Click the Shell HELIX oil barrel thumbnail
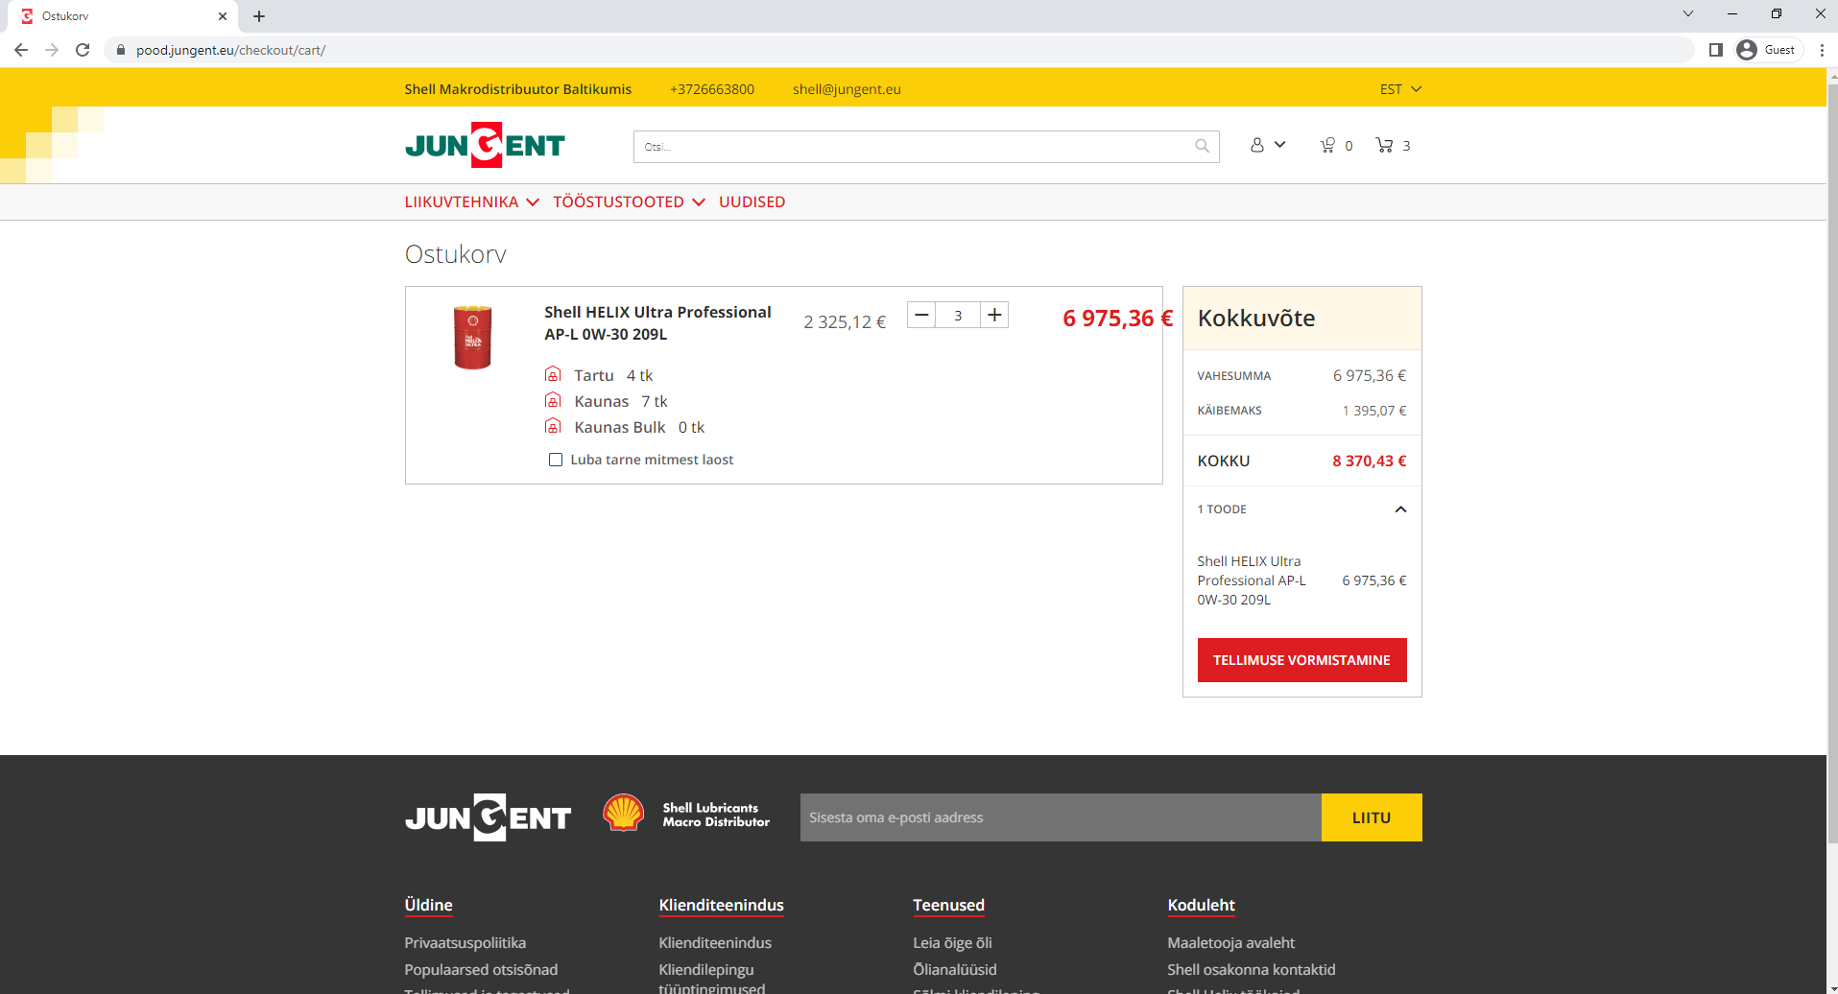The width and height of the screenshot is (1838, 994). (472, 337)
